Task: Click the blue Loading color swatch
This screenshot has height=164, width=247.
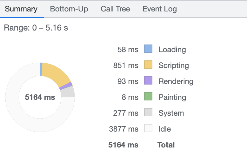Action: coord(148,49)
